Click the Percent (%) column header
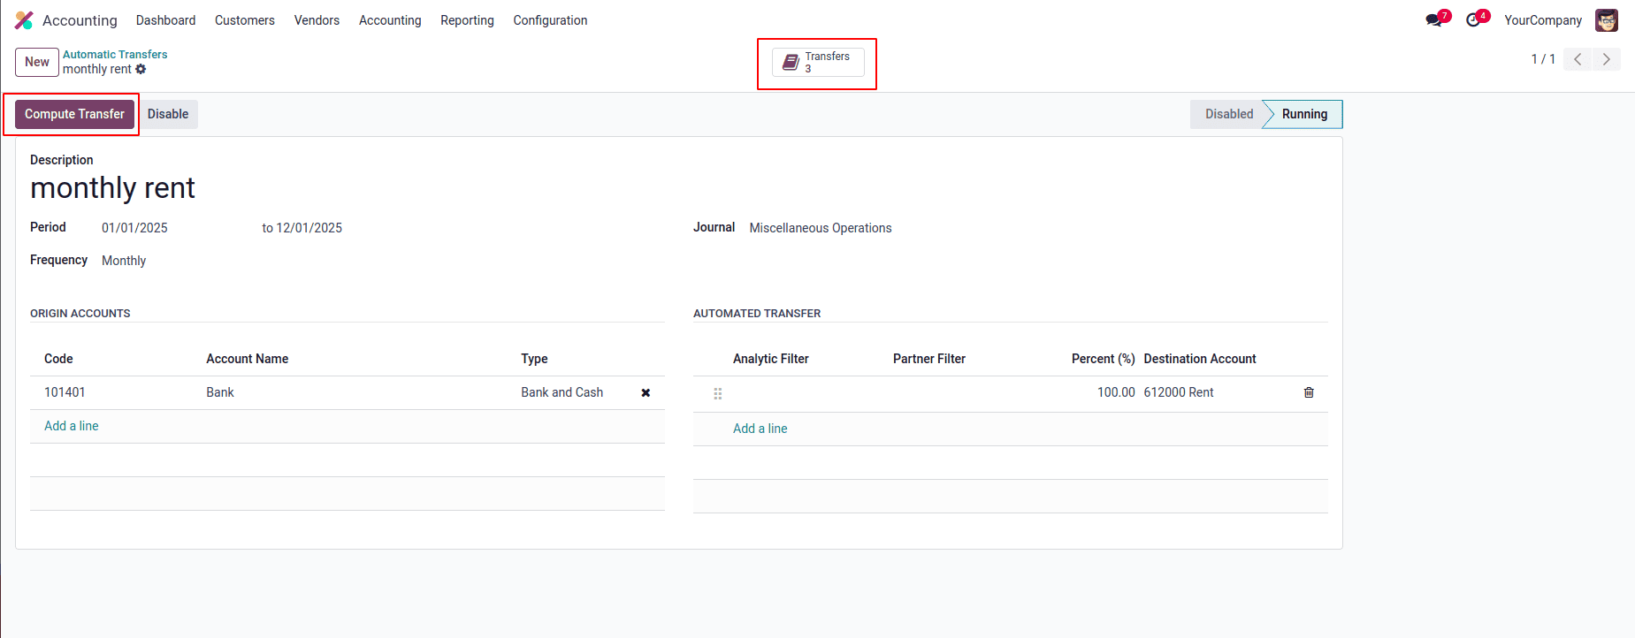Screen dimensions: 1635x638 1103,359
